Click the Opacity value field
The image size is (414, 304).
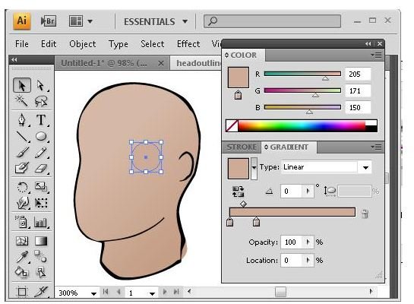pos(292,242)
